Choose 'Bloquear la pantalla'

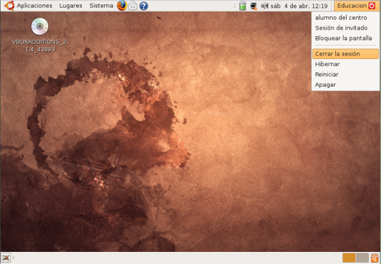click(344, 38)
